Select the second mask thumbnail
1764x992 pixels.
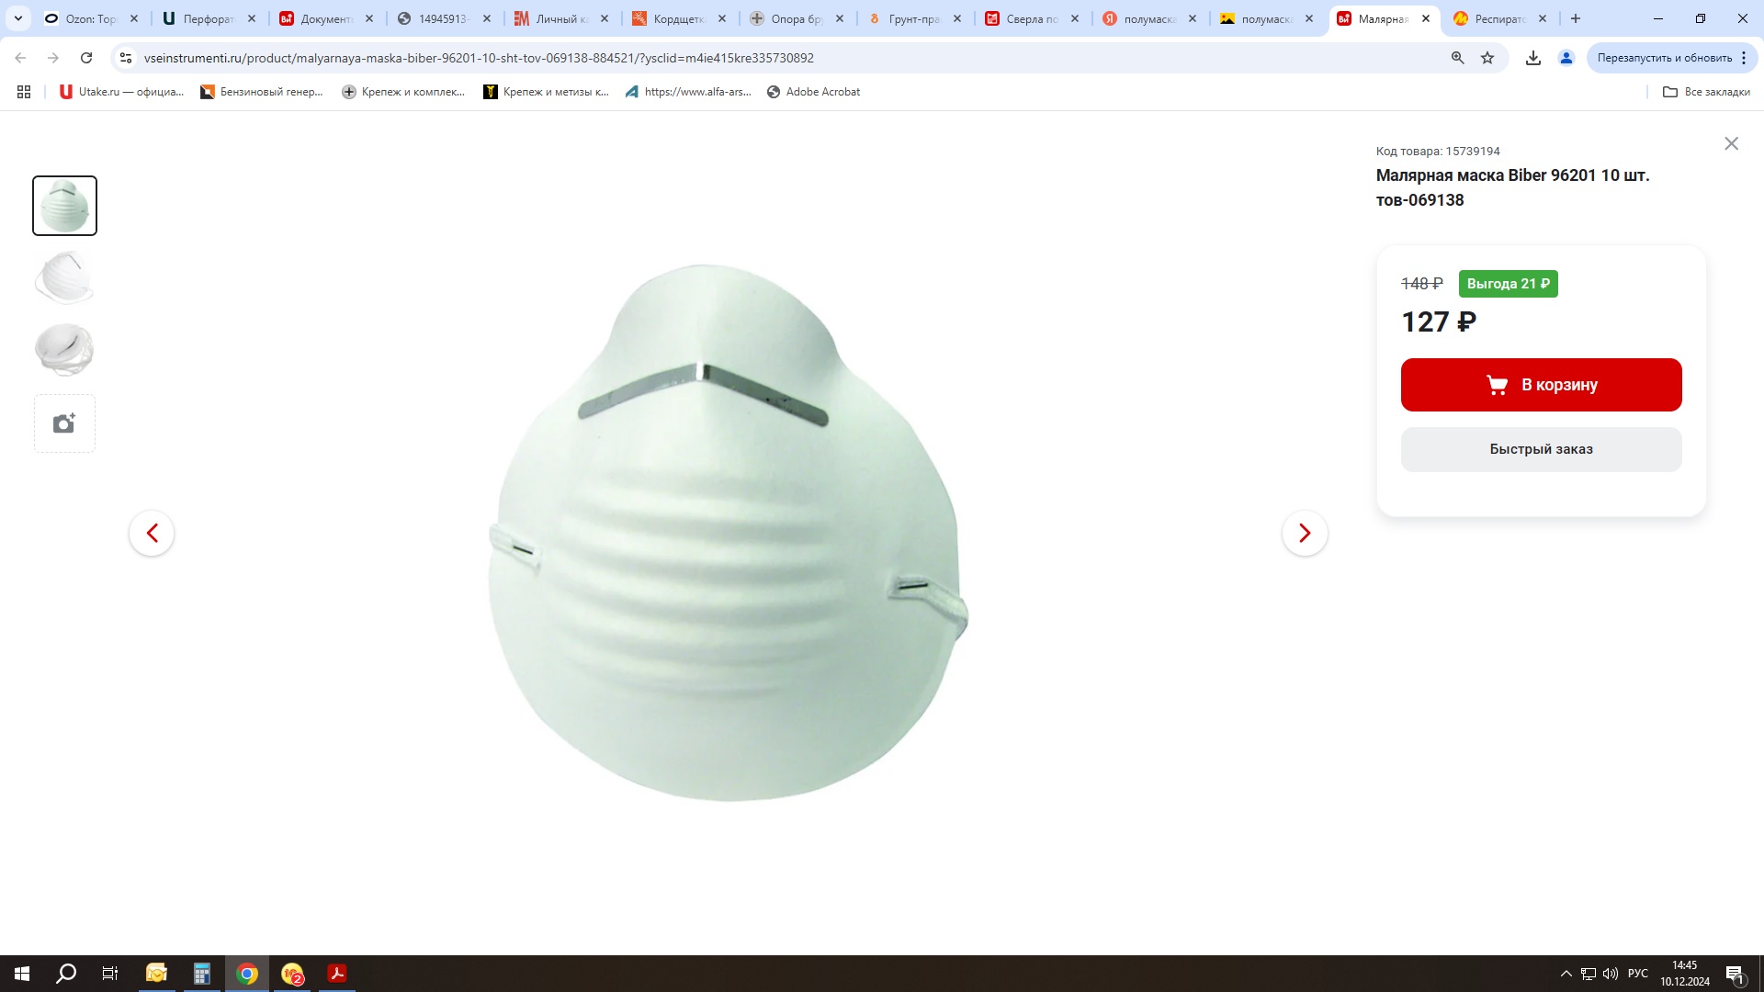tap(64, 277)
